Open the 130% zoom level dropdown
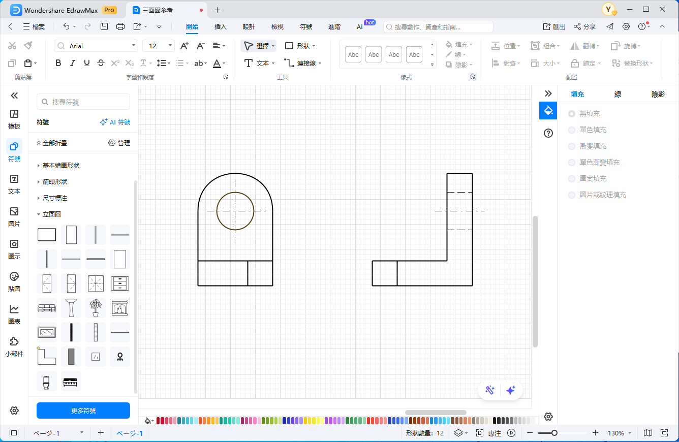Image resolution: width=679 pixels, height=442 pixels. [x=620, y=433]
